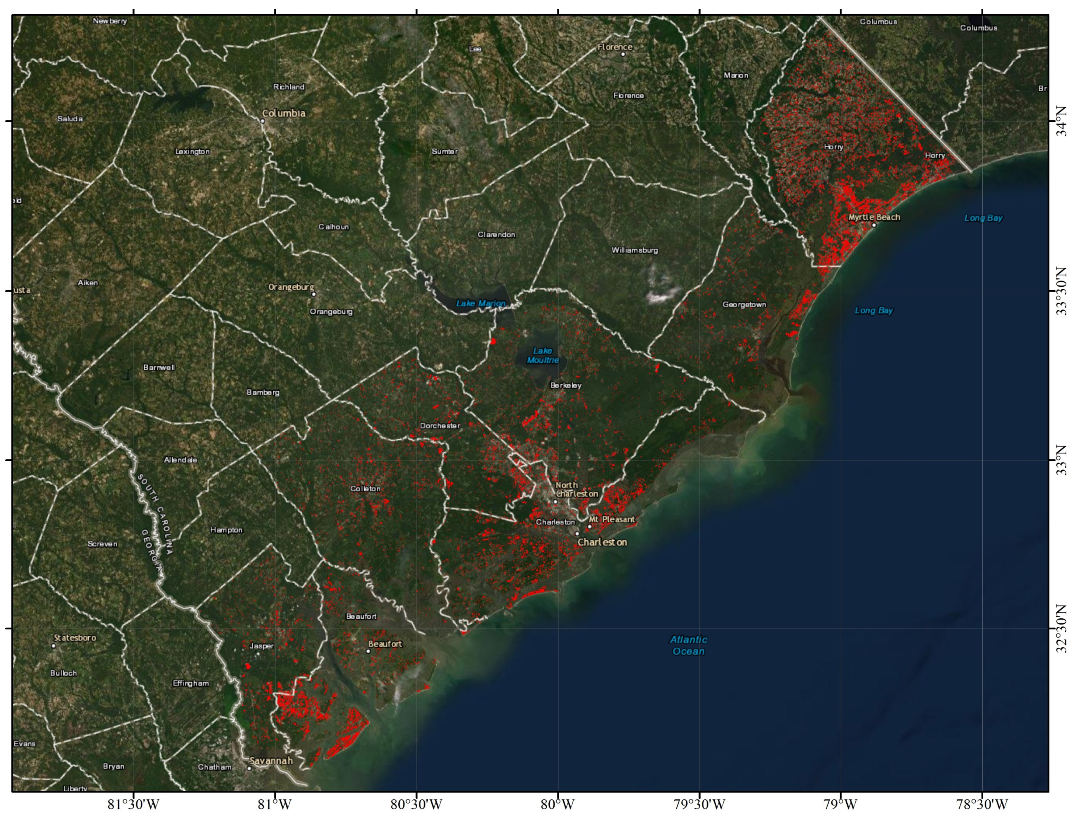
Task: Click the Columbia city marker dot
Action: (x=263, y=120)
